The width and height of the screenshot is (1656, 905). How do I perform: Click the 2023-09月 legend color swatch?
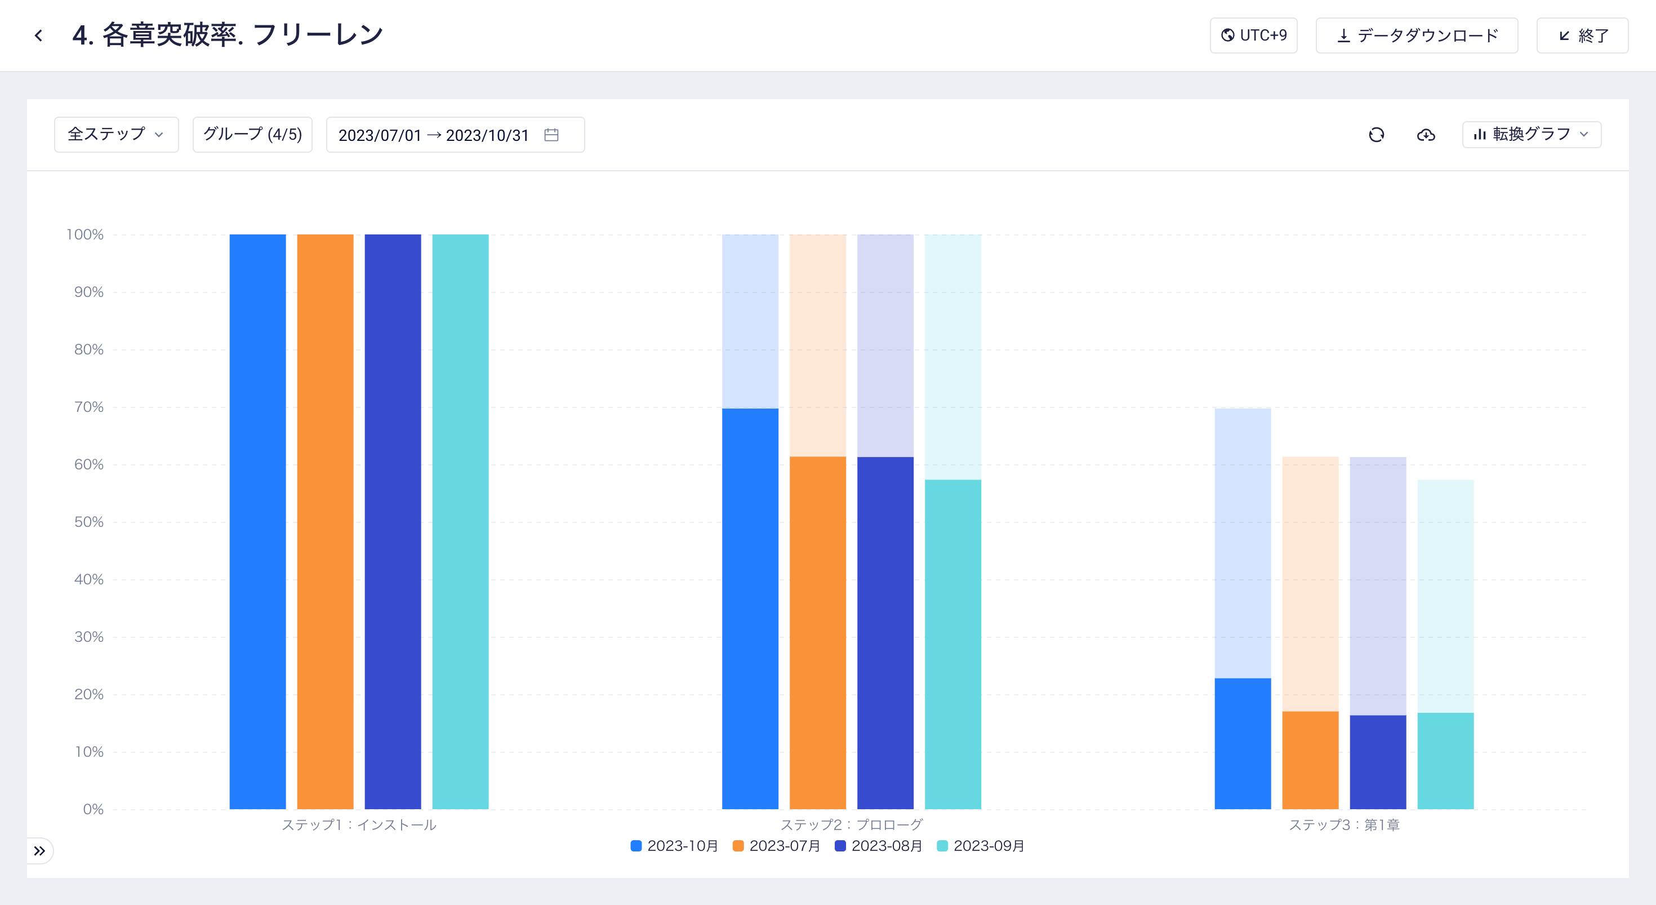click(x=942, y=846)
